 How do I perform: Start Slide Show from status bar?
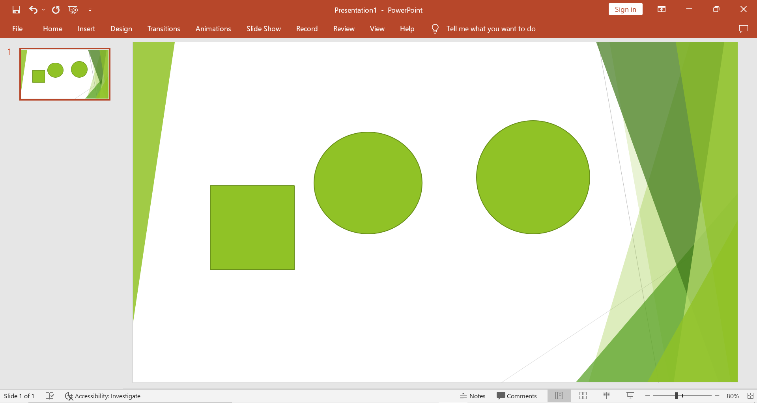click(x=630, y=396)
